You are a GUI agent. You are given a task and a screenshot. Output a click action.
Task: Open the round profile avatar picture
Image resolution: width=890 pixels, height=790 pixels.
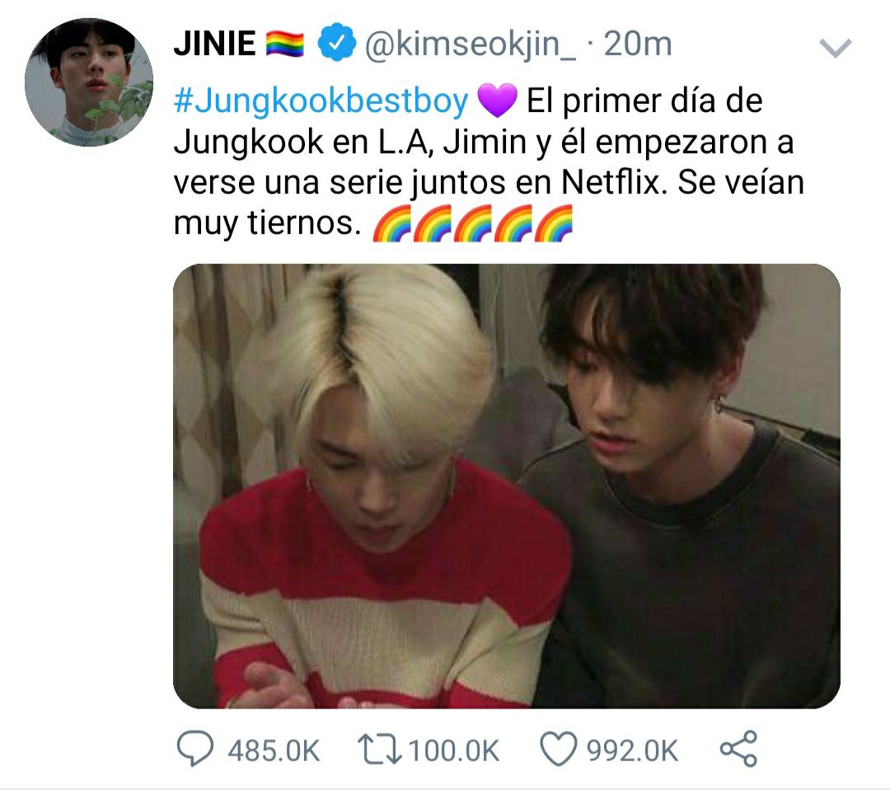[88, 82]
